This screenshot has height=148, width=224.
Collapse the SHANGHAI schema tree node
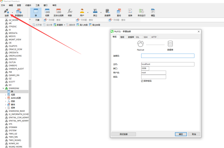pos(3,88)
